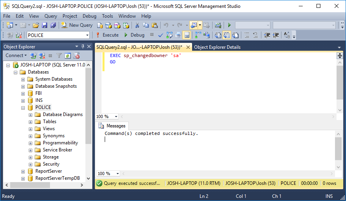The height and width of the screenshot is (201, 346).
Task: Close the SQLQuery2.sql tab
Action: [x=188, y=47]
